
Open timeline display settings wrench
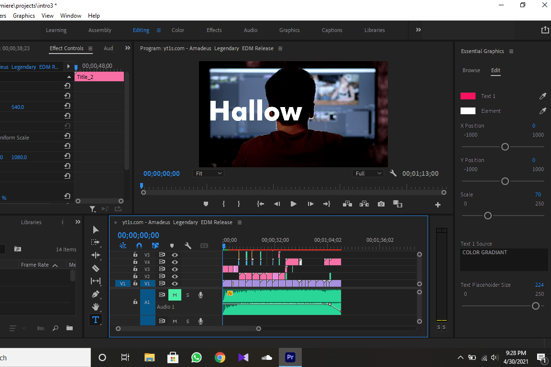click(188, 246)
